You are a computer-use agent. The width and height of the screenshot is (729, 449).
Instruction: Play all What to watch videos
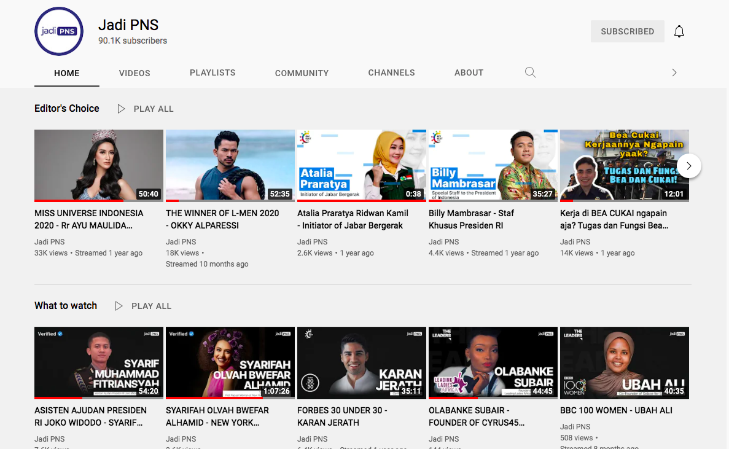pyautogui.click(x=143, y=306)
